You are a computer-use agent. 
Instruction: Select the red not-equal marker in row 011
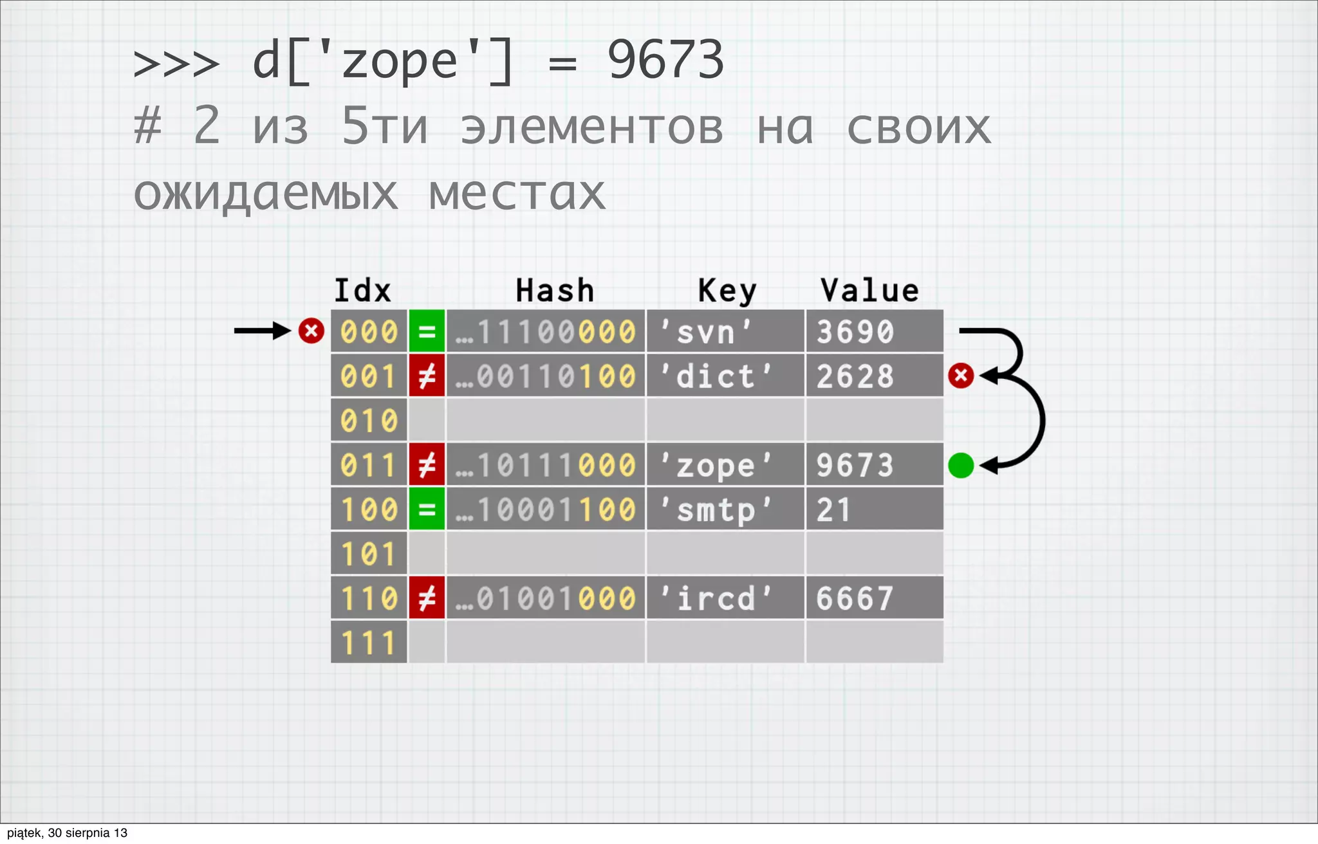427,464
